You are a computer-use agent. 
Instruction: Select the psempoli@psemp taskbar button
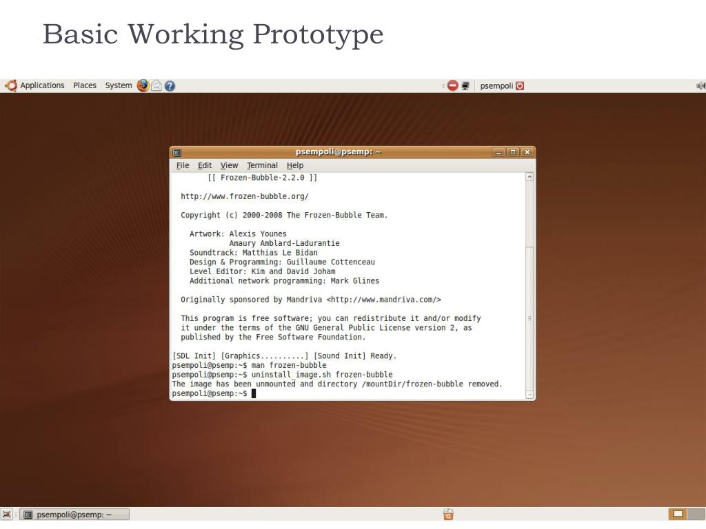(74, 514)
